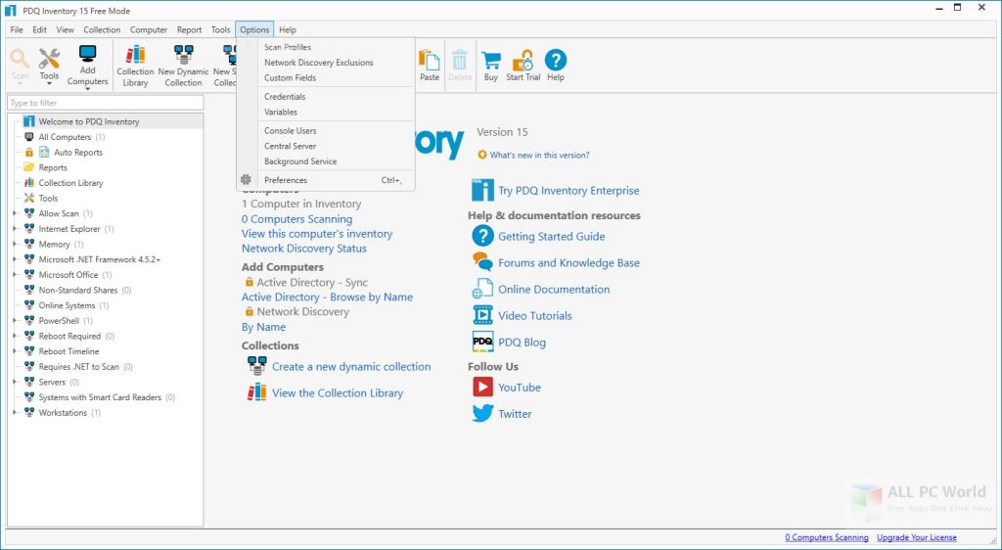This screenshot has width=1002, height=550.
Task: Click the Twitter bird icon
Action: 482,413
